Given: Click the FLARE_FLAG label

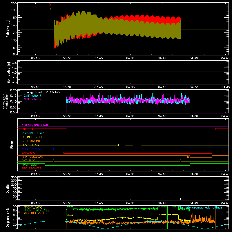Looking at the screenshot, I should pos(30,145).
